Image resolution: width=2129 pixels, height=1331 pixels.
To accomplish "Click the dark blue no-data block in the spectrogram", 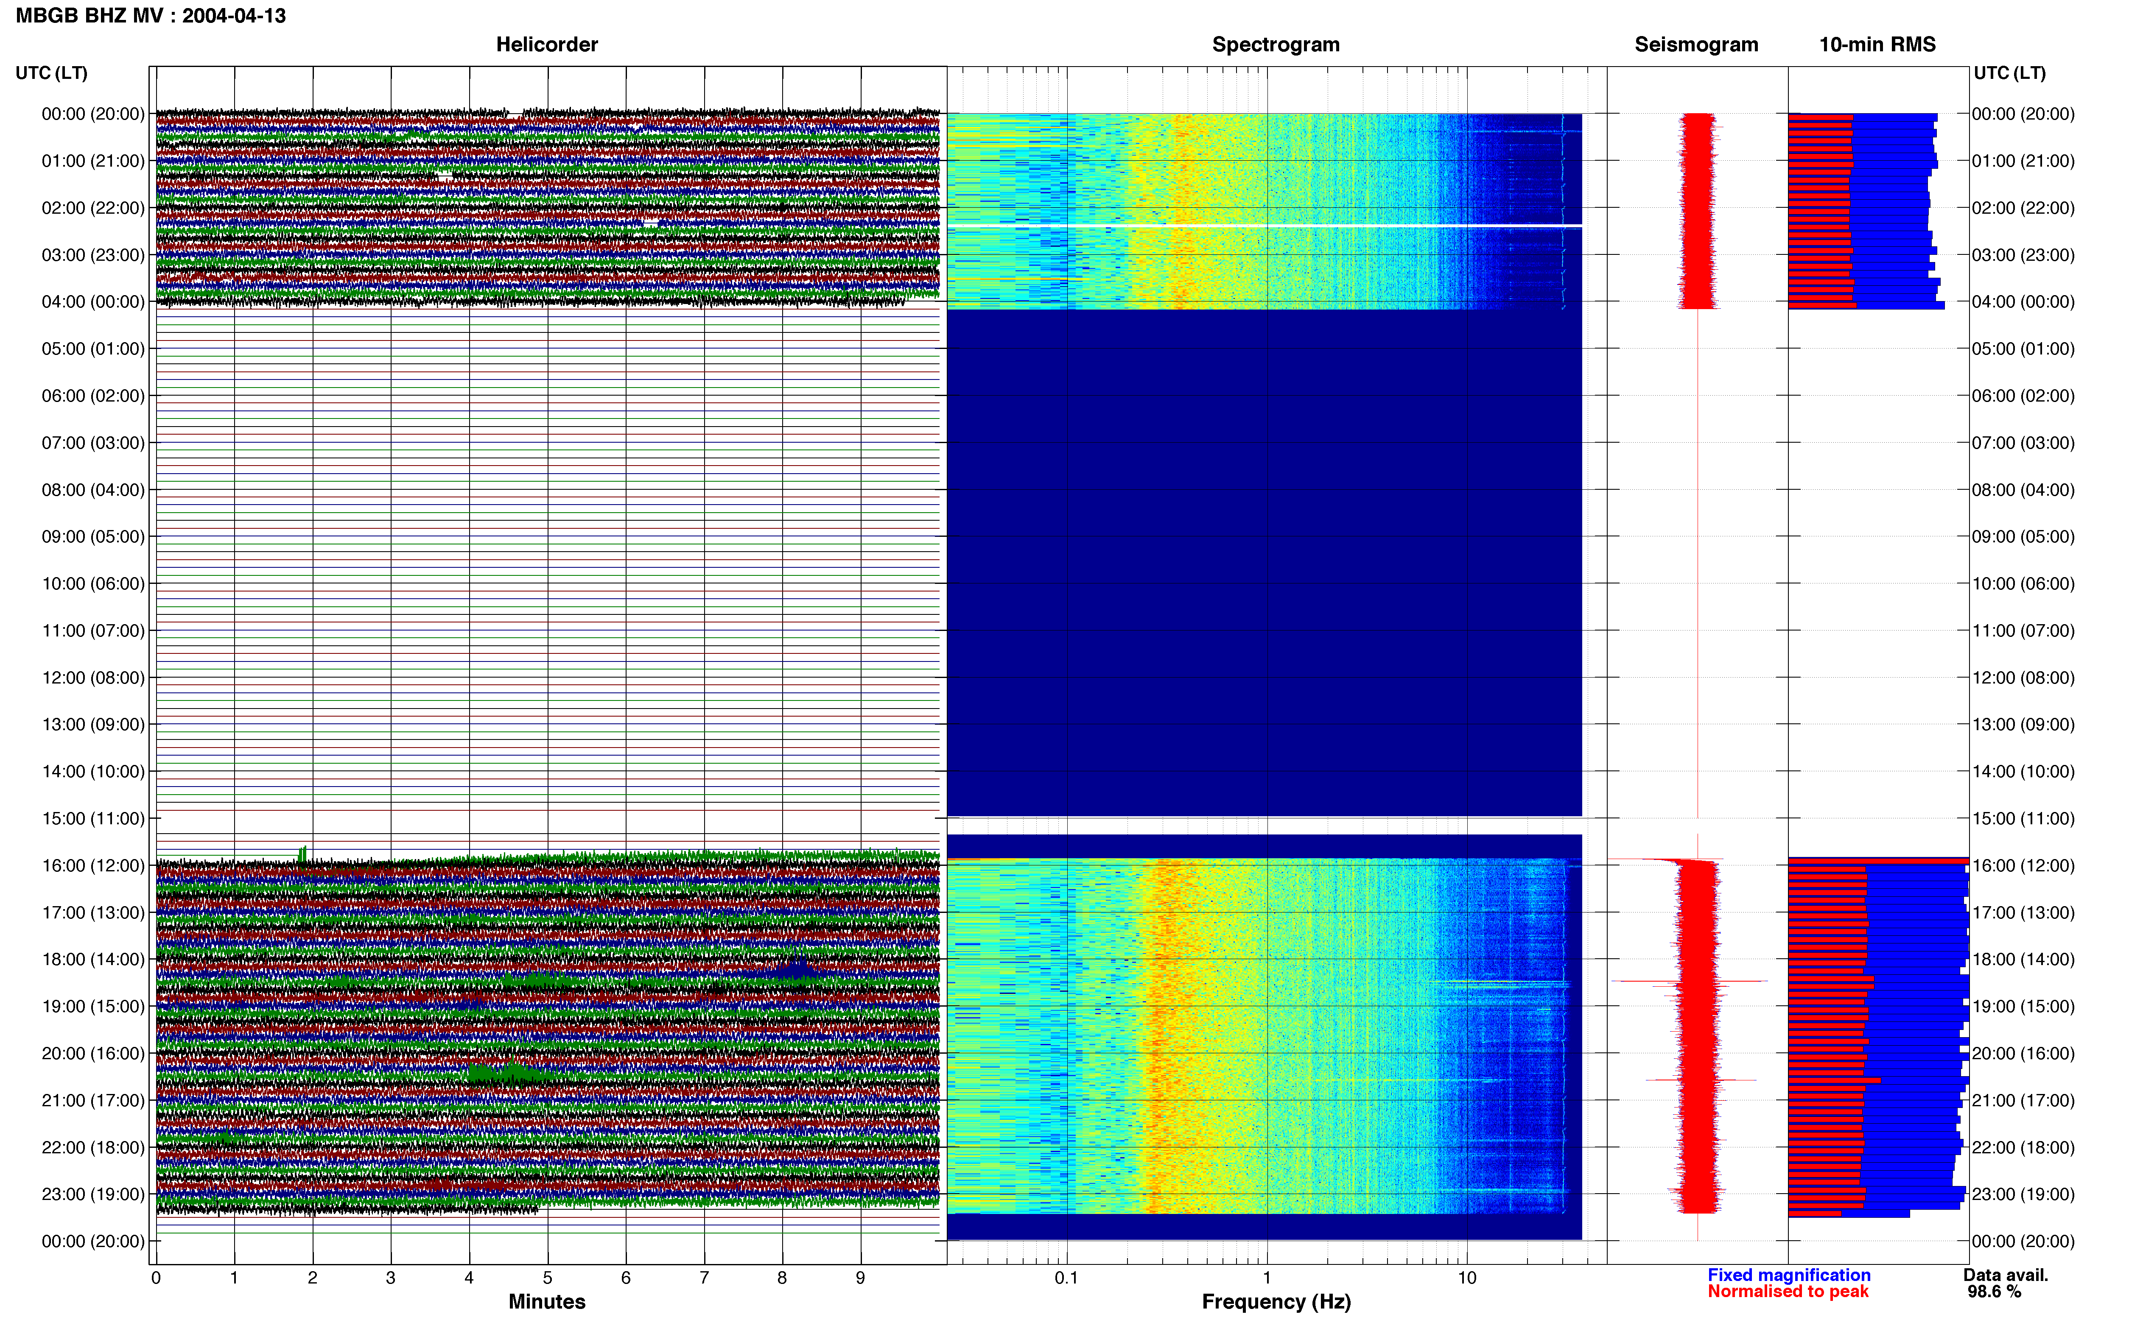I will [x=1264, y=564].
